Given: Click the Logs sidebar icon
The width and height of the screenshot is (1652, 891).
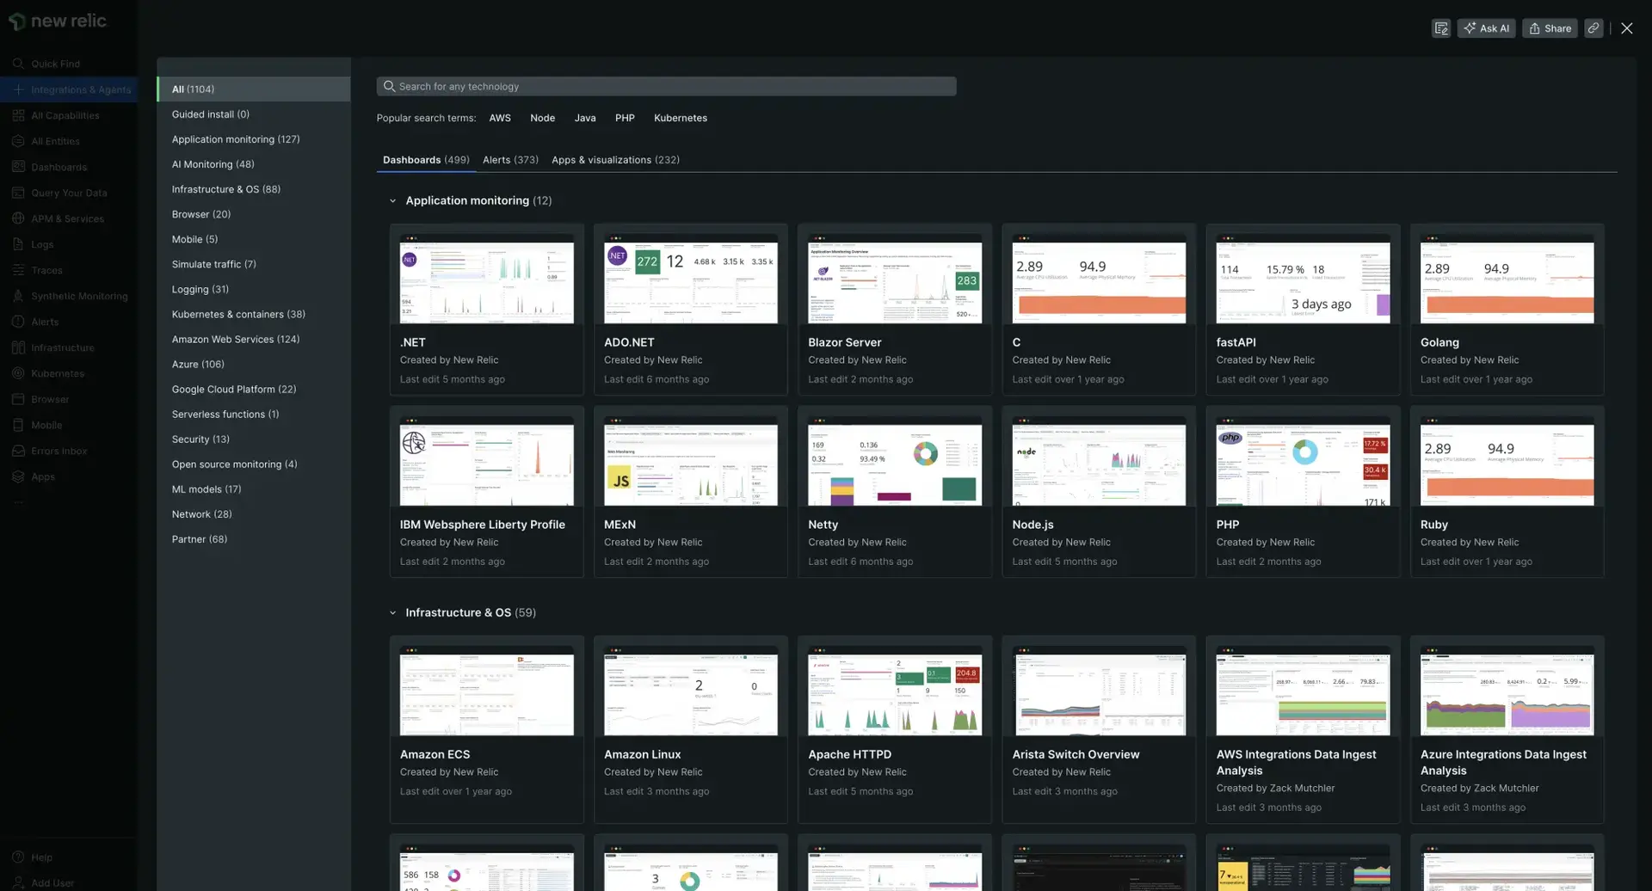Looking at the screenshot, I should pyautogui.click(x=18, y=244).
